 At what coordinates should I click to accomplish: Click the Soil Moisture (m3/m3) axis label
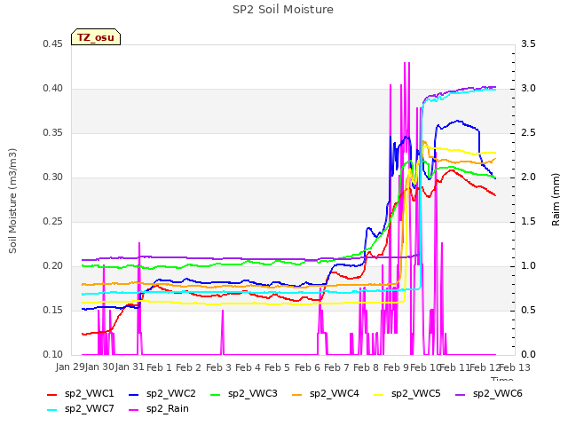point(12,201)
